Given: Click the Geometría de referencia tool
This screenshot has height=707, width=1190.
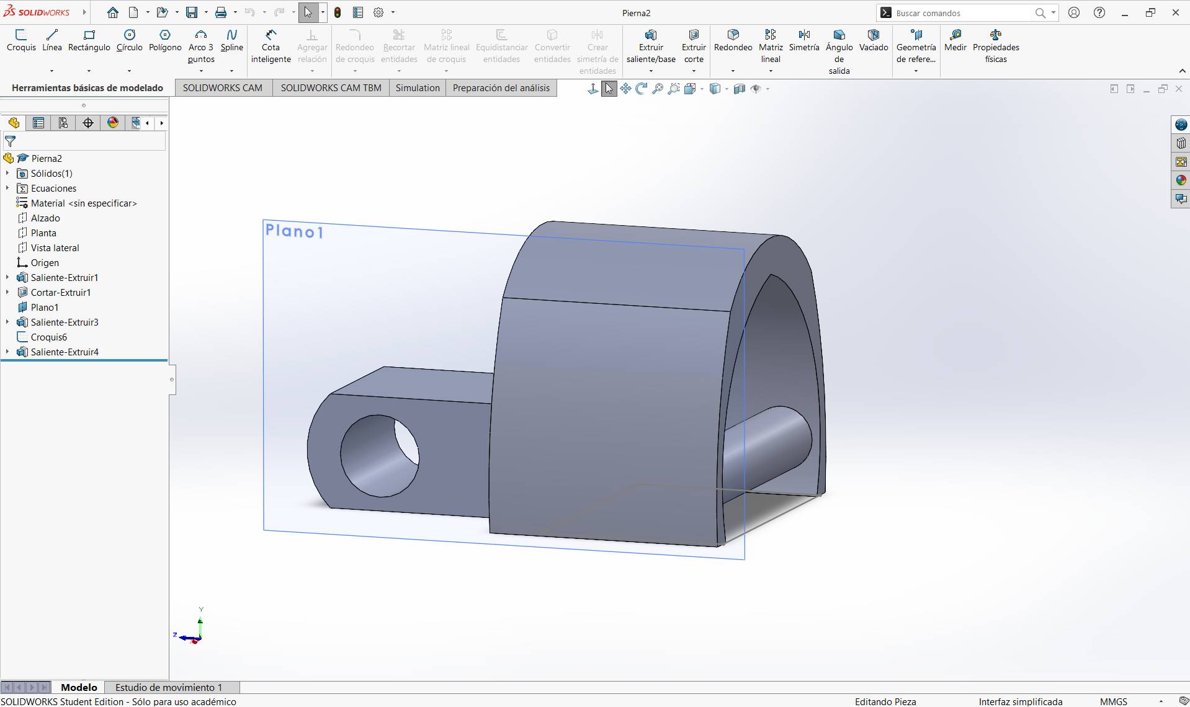Looking at the screenshot, I should (916, 47).
